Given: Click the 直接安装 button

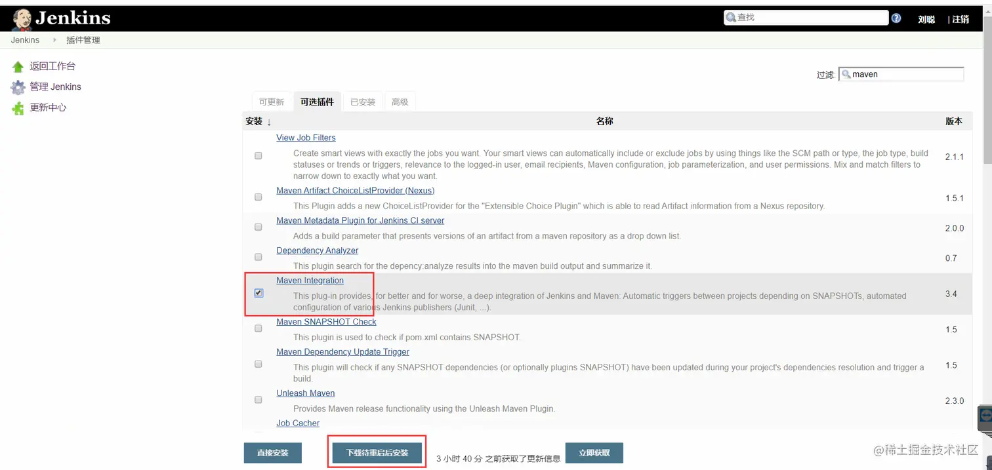Looking at the screenshot, I should point(272,453).
